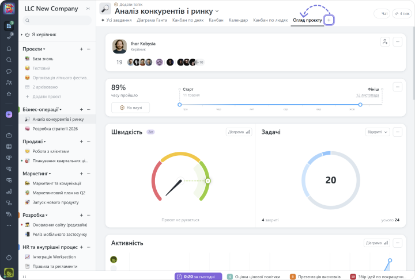Click the search magnifier icon in left rail
This screenshot has height=280, width=415.
coord(9,60)
